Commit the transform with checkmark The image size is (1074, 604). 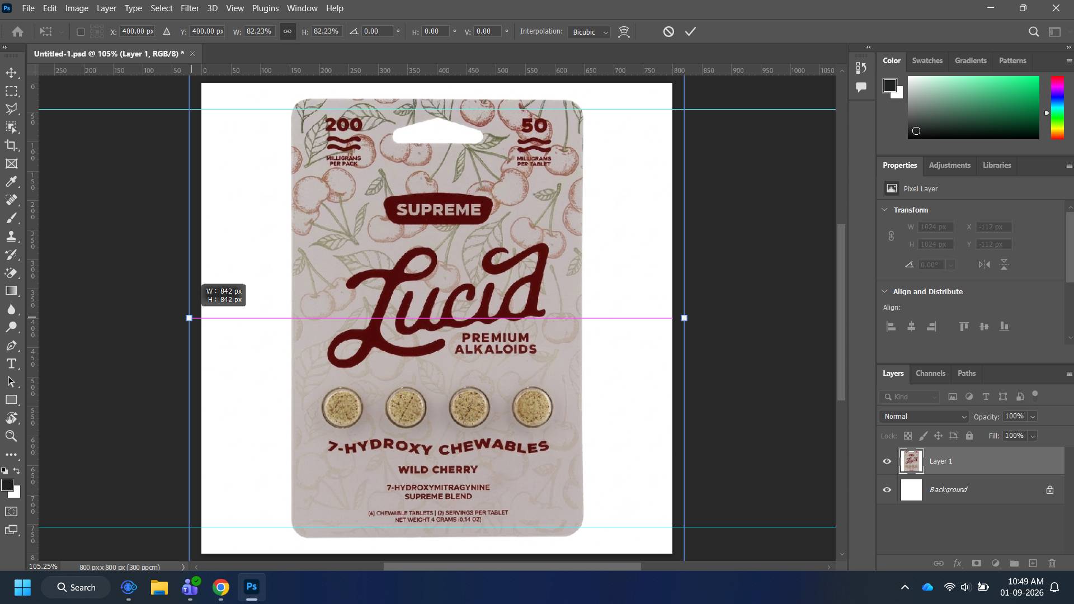[x=690, y=32]
